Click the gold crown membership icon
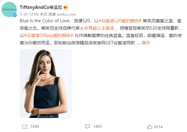Screen dimensions: 187x132 tap(65, 7)
